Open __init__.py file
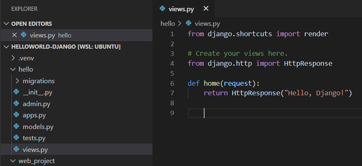The width and height of the screenshot is (362, 166). [x=38, y=92]
